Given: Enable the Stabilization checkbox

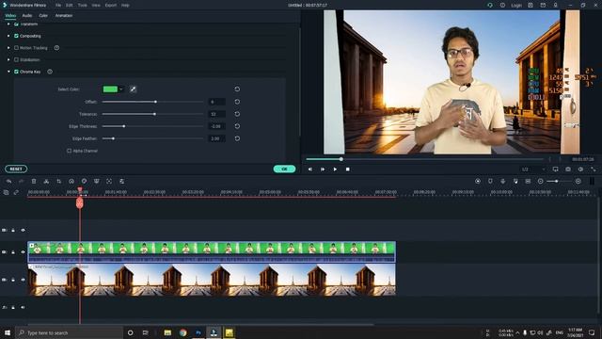Looking at the screenshot, I should tap(16, 59).
